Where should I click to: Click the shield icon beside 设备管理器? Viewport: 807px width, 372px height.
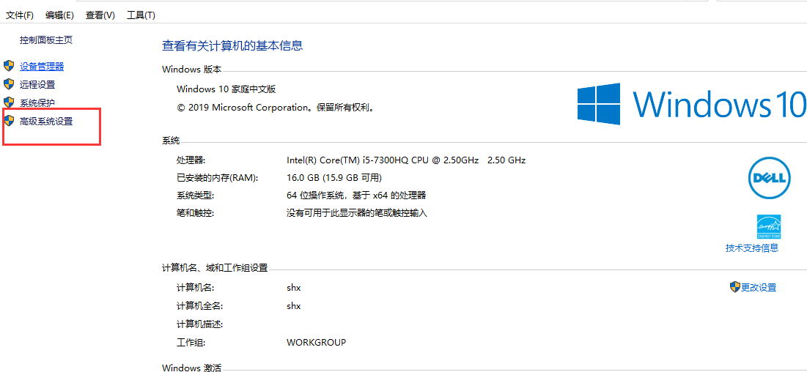(x=9, y=66)
